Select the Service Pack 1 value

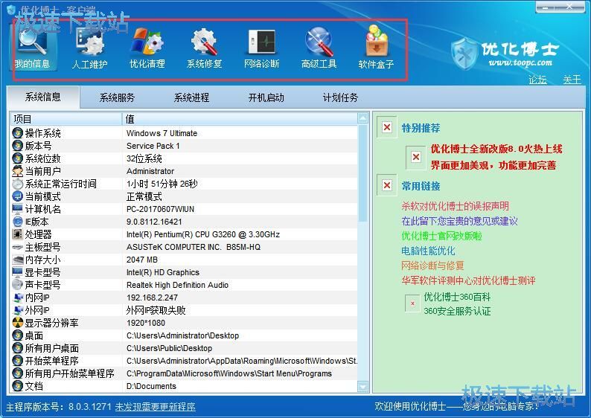point(153,146)
